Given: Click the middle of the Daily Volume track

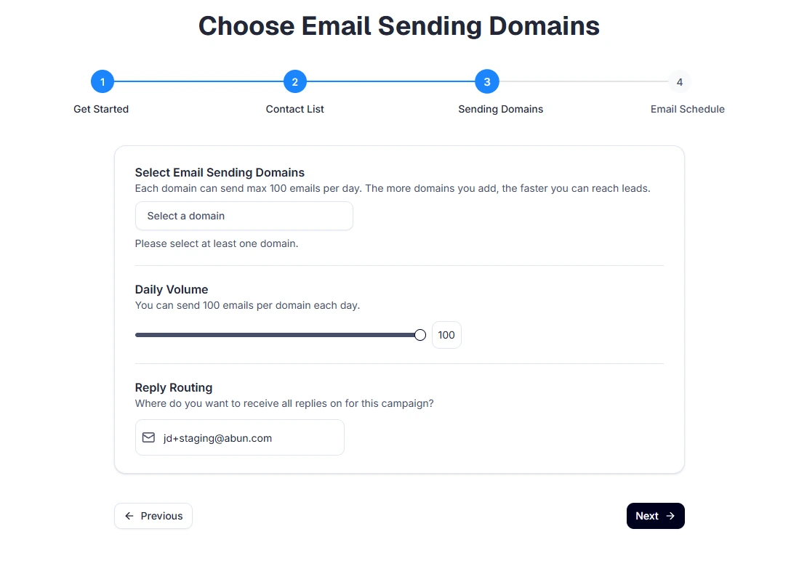Looking at the screenshot, I should pos(277,335).
